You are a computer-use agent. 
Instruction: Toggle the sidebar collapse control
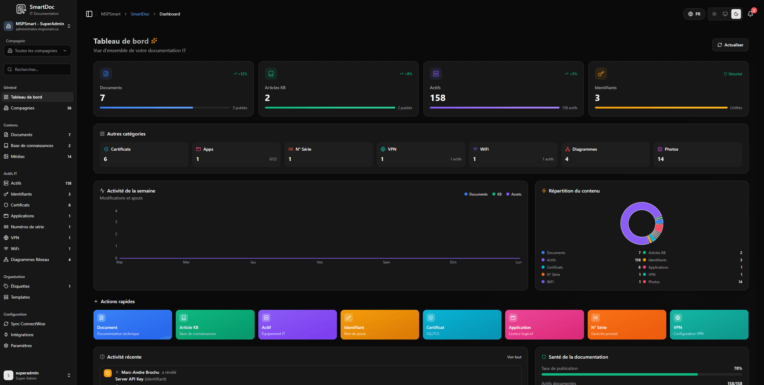(89, 14)
